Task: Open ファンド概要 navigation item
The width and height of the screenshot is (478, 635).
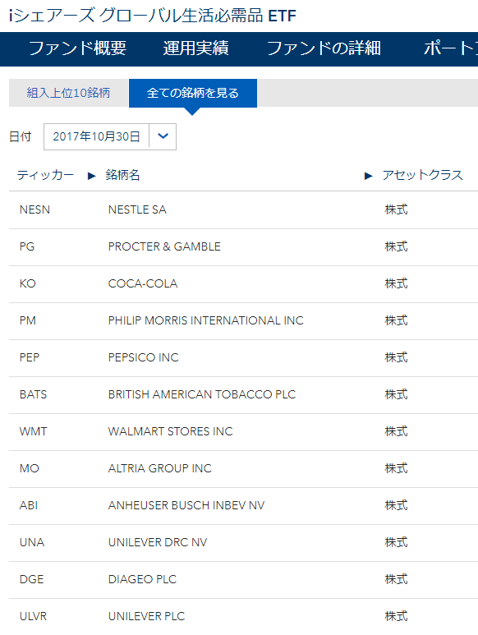Action: coord(77,48)
